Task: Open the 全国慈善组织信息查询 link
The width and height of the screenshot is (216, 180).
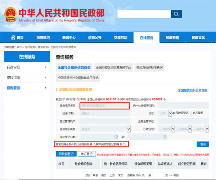Action: pos(193,90)
